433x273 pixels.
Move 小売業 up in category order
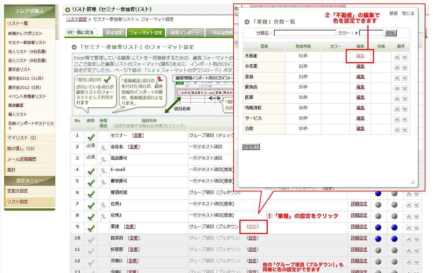[397, 67]
